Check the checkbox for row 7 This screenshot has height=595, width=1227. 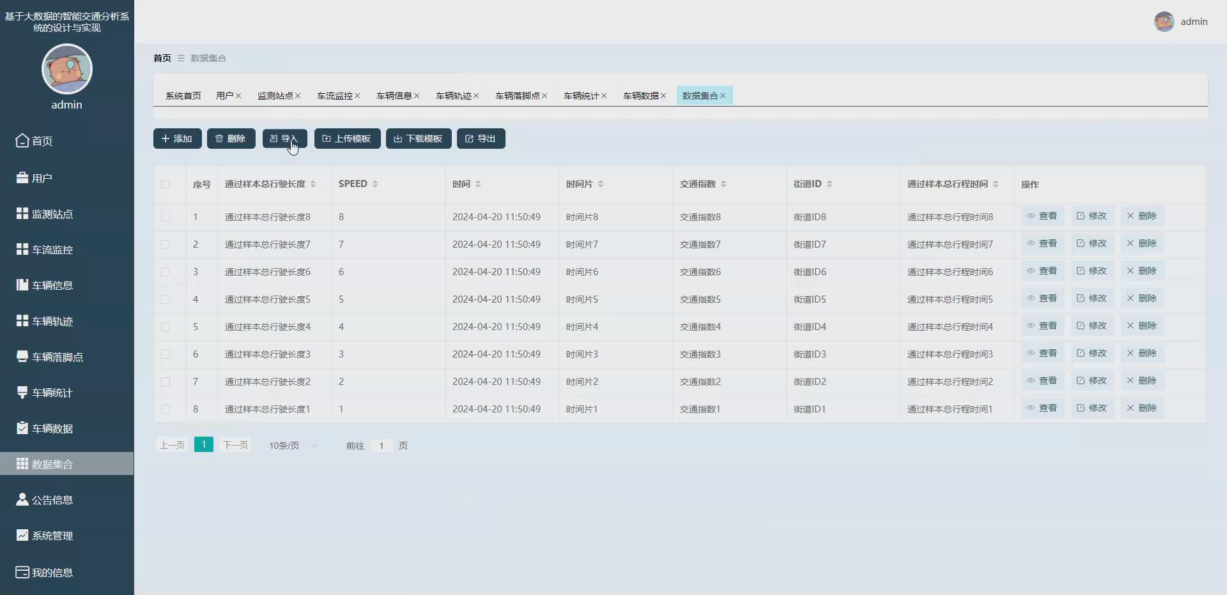click(166, 382)
